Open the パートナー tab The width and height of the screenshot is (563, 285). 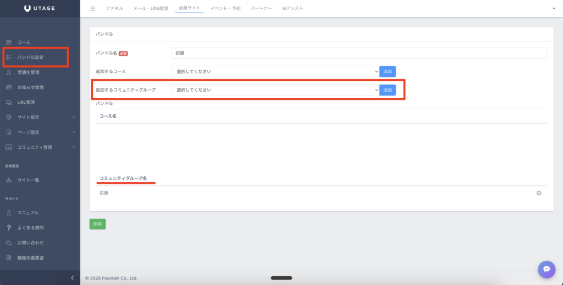point(261,8)
